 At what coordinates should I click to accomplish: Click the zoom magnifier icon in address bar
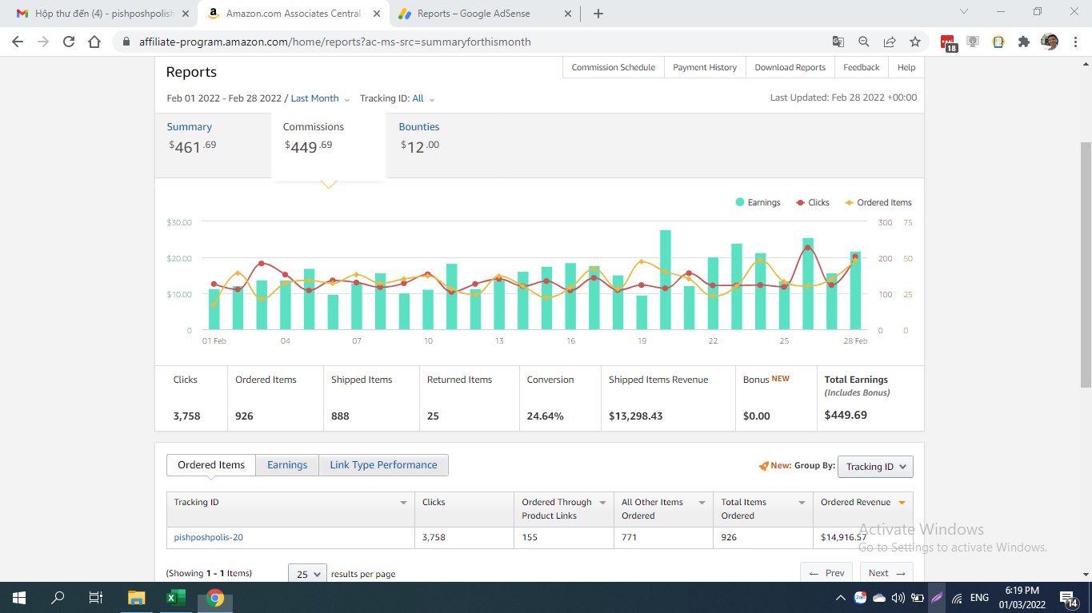coord(864,42)
